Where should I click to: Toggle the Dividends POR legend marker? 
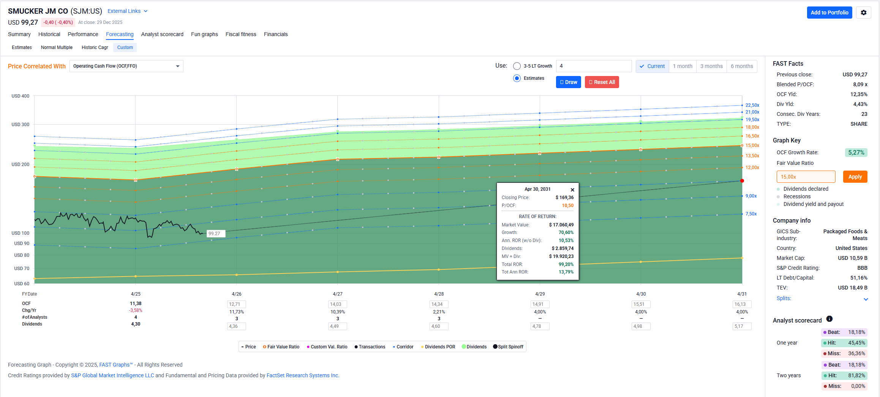click(x=422, y=347)
